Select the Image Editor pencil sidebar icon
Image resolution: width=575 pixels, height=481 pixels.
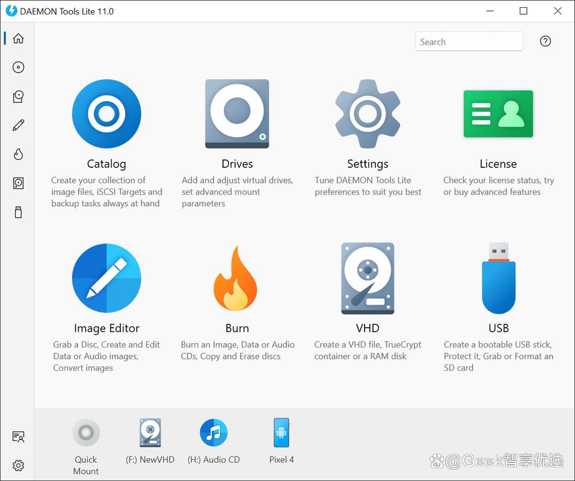[18, 125]
